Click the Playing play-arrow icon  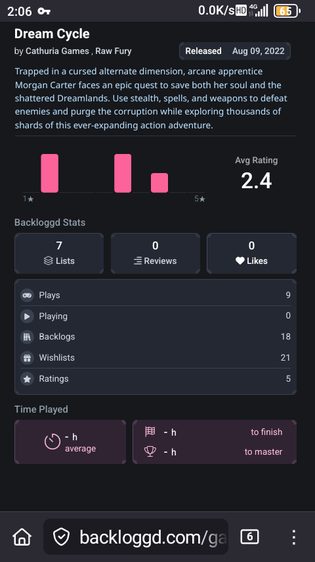click(x=27, y=316)
